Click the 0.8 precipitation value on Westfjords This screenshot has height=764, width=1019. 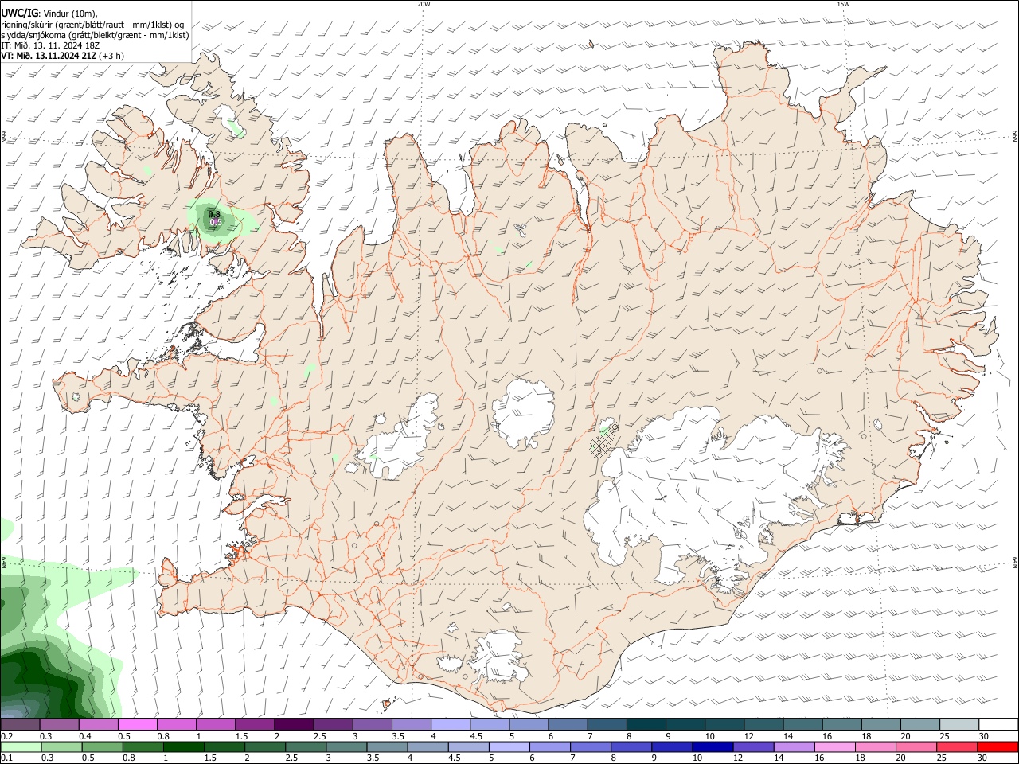tap(214, 214)
